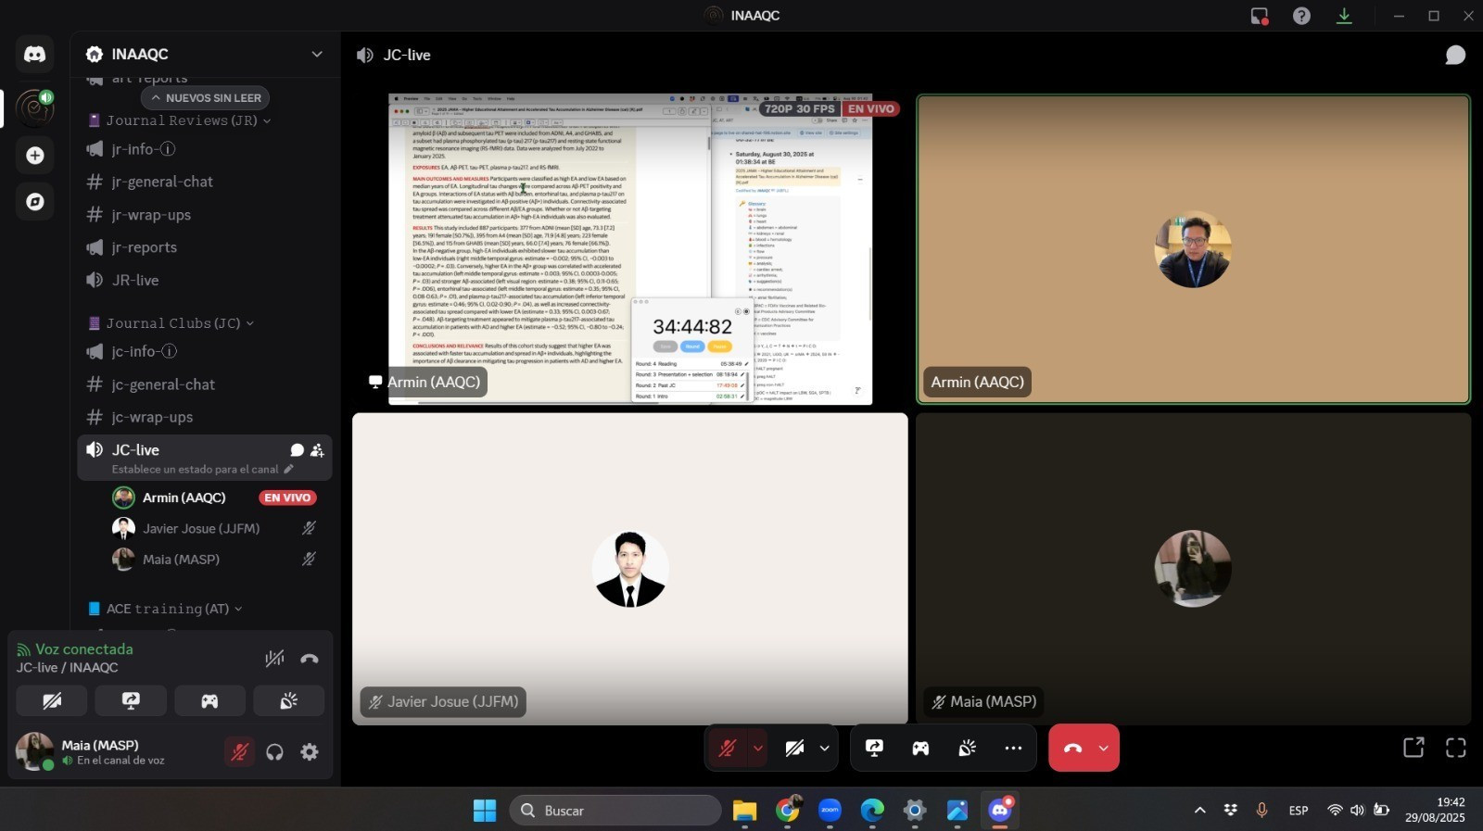Open voice channel chat bubble at top right

[x=1455, y=56]
